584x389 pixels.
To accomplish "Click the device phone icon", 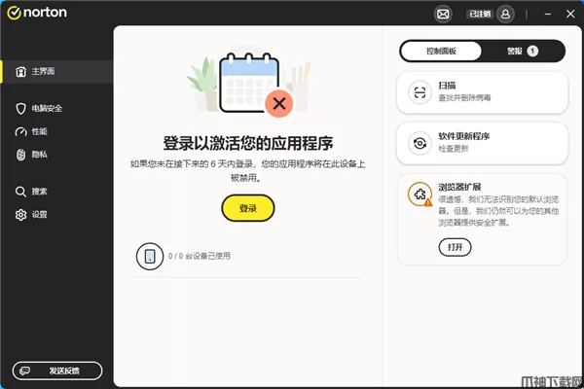I will coord(150,256).
